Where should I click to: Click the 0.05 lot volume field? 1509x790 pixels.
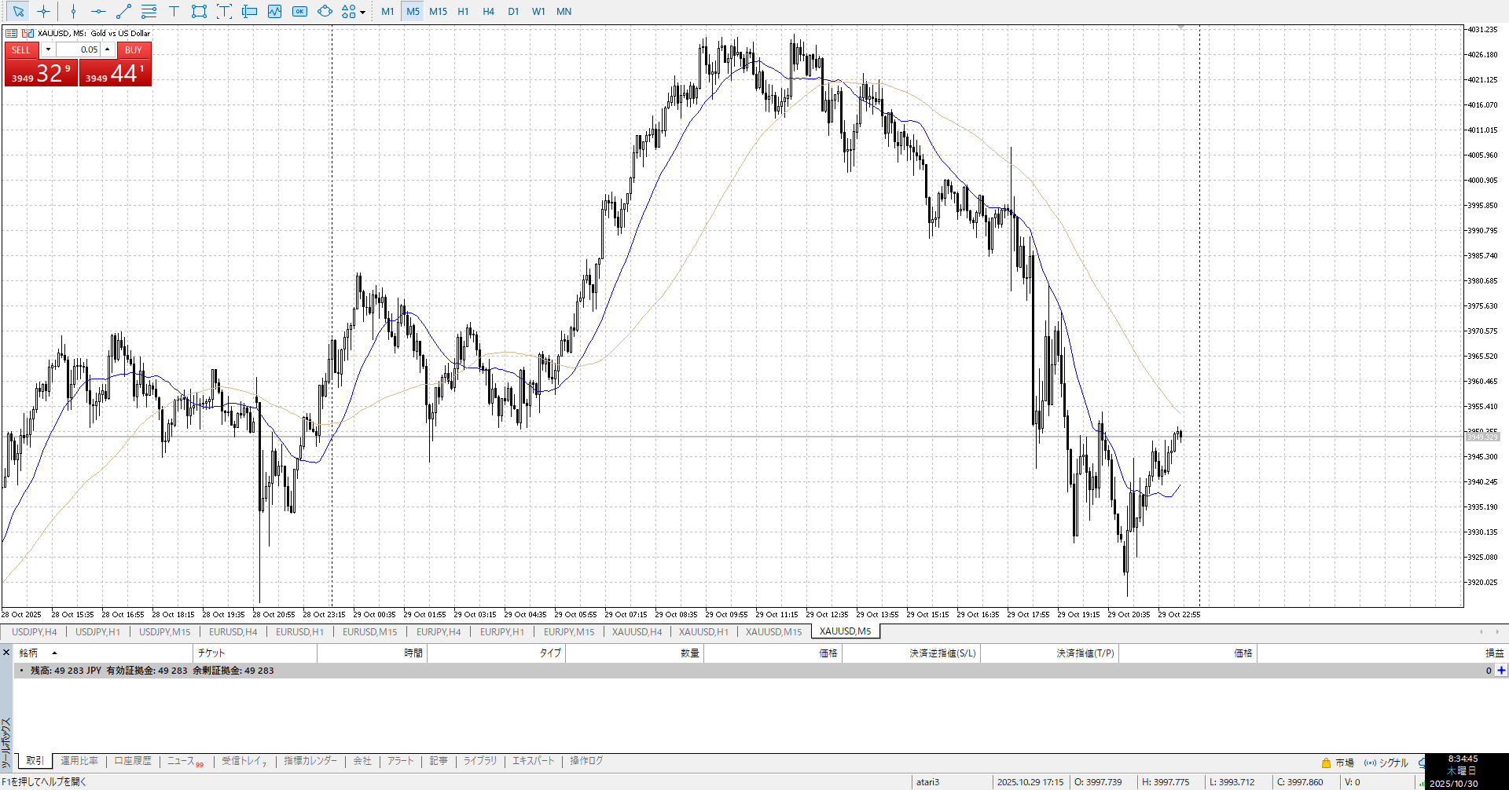click(x=79, y=49)
